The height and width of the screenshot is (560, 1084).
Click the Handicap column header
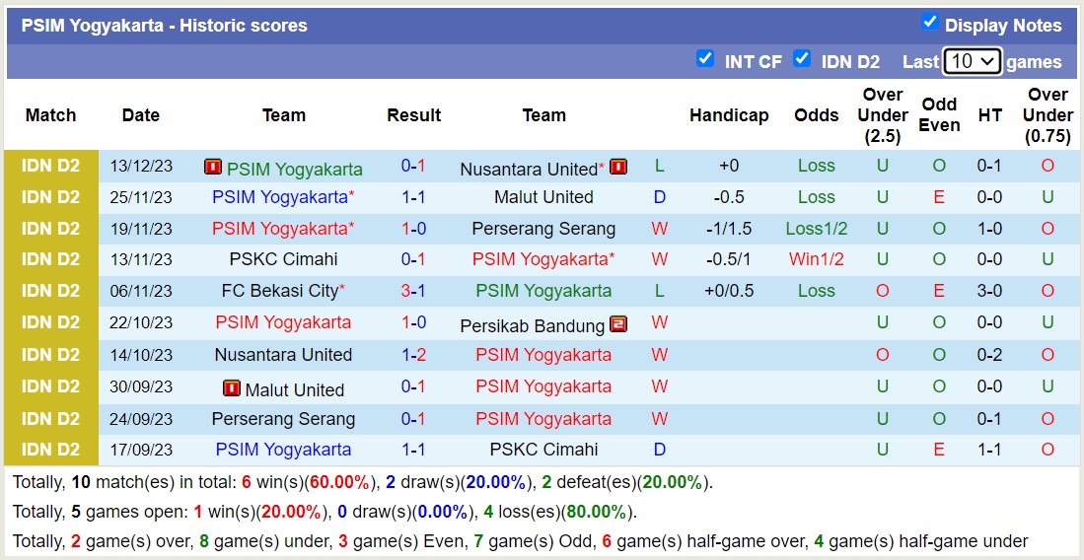(729, 115)
